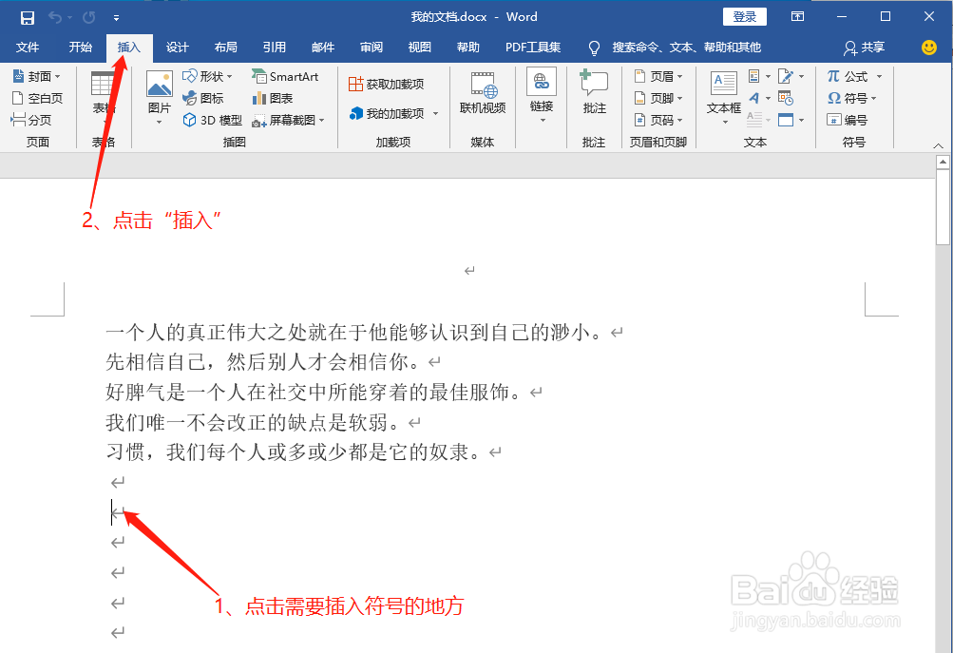Click the line '先相信自己,然后别人才会相信你。'

point(262,362)
